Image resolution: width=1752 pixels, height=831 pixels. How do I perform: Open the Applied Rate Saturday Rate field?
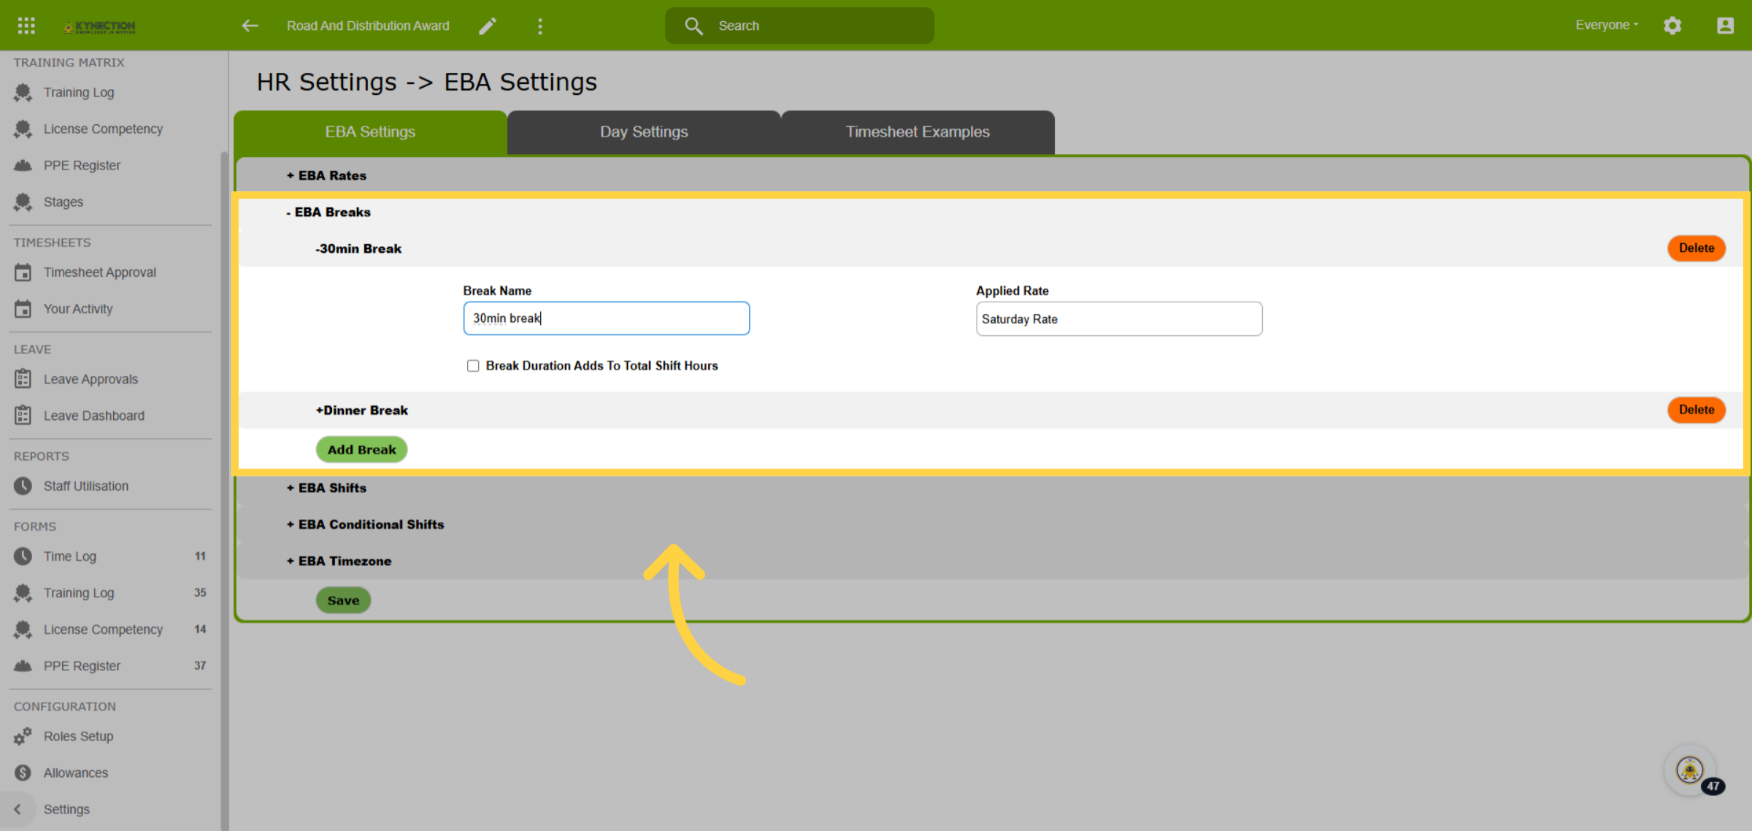pyautogui.click(x=1119, y=319)
